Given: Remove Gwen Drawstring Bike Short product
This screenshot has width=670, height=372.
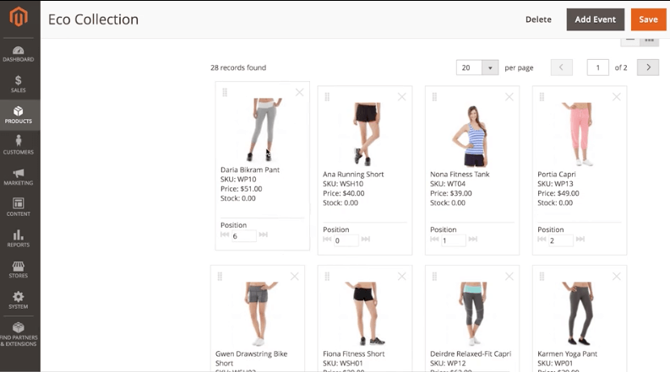Looking at the screenshot, I should pos(294,277).
